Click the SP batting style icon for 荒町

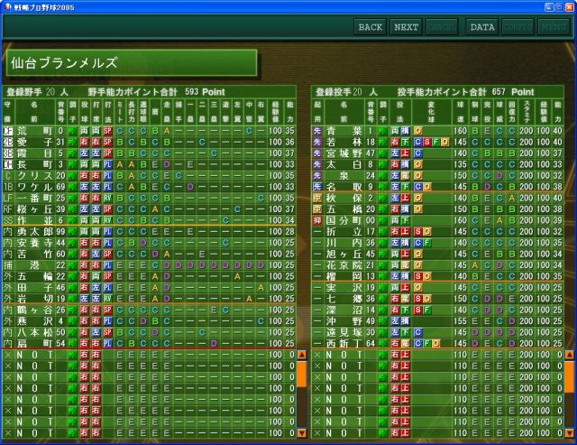click(107, 131)
